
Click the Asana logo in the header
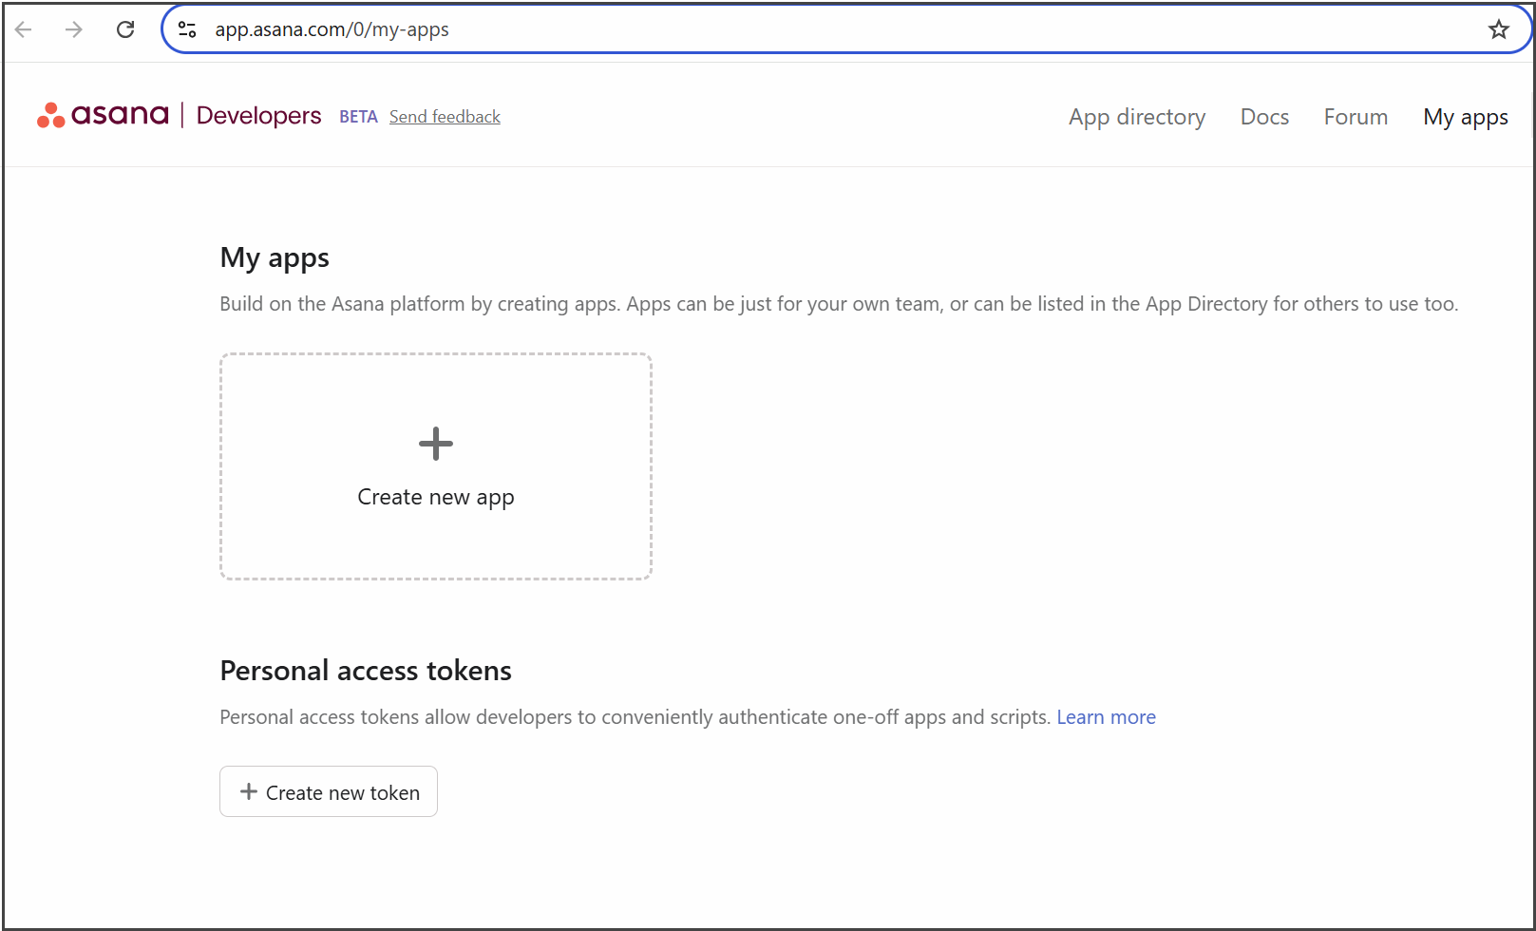(103, 115)
